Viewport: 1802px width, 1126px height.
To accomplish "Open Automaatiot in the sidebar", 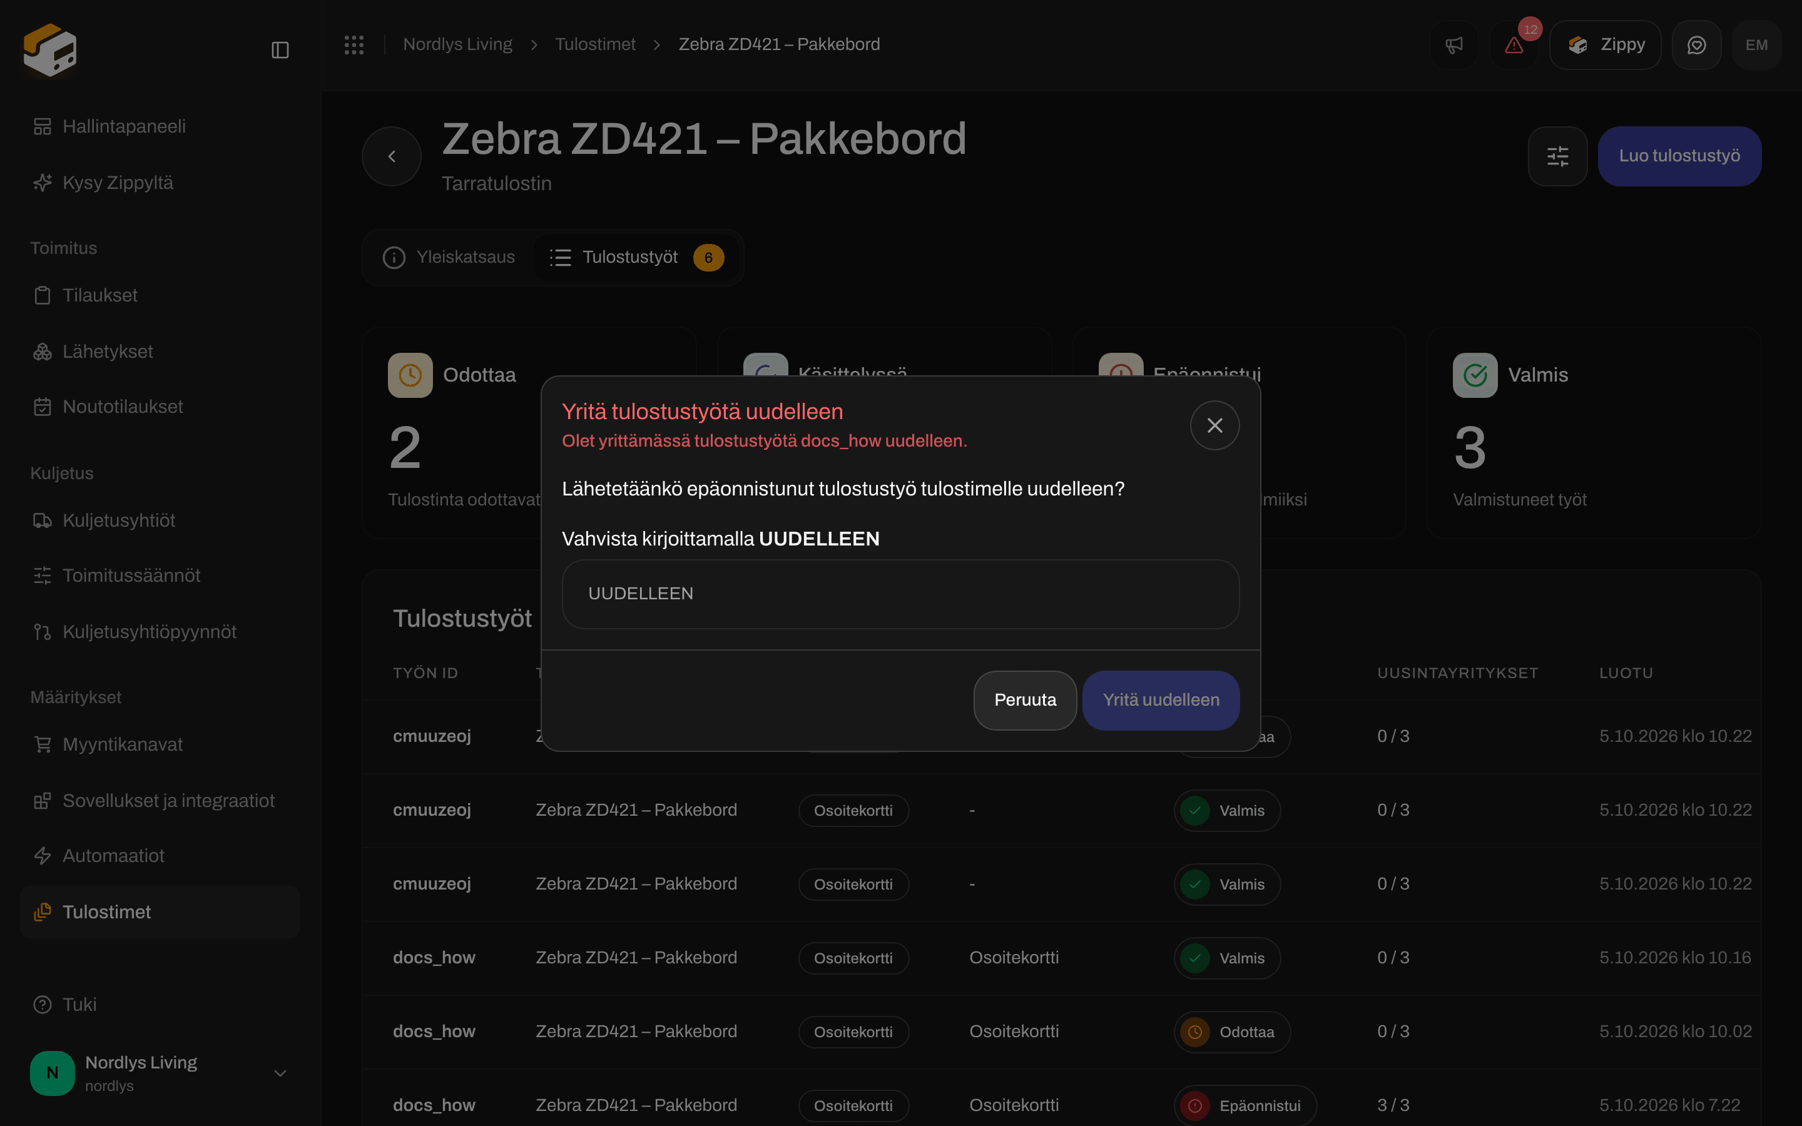I will 160,856.
